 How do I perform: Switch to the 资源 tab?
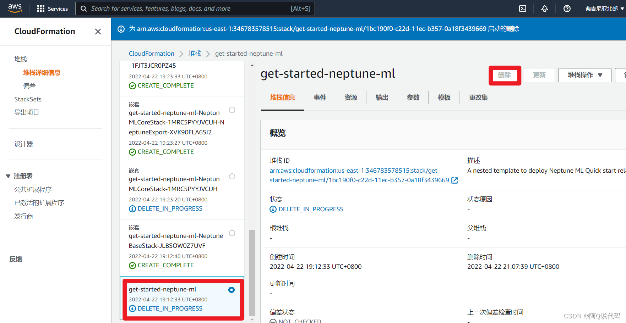351,98
